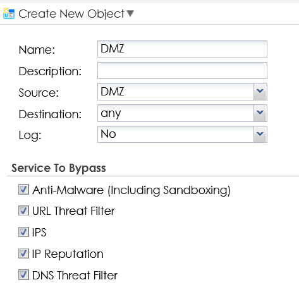Toggle the URL Threat Filter checkbox

[23, 210]
